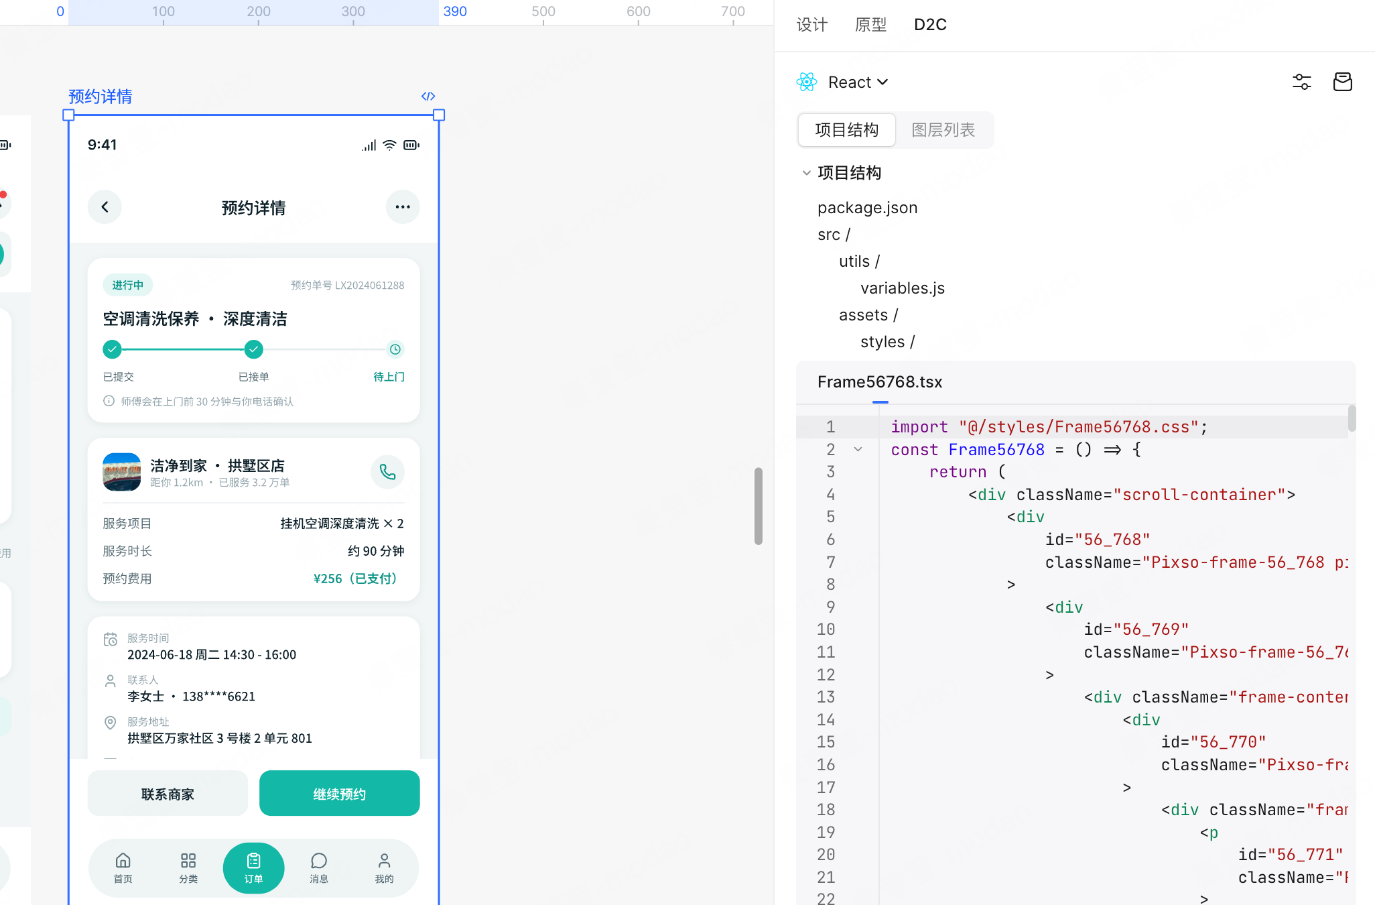This screenshot has width=1375, height=905.
Task: Click the contact person icon beside 联系人
Action: click(x=111, y=681)
